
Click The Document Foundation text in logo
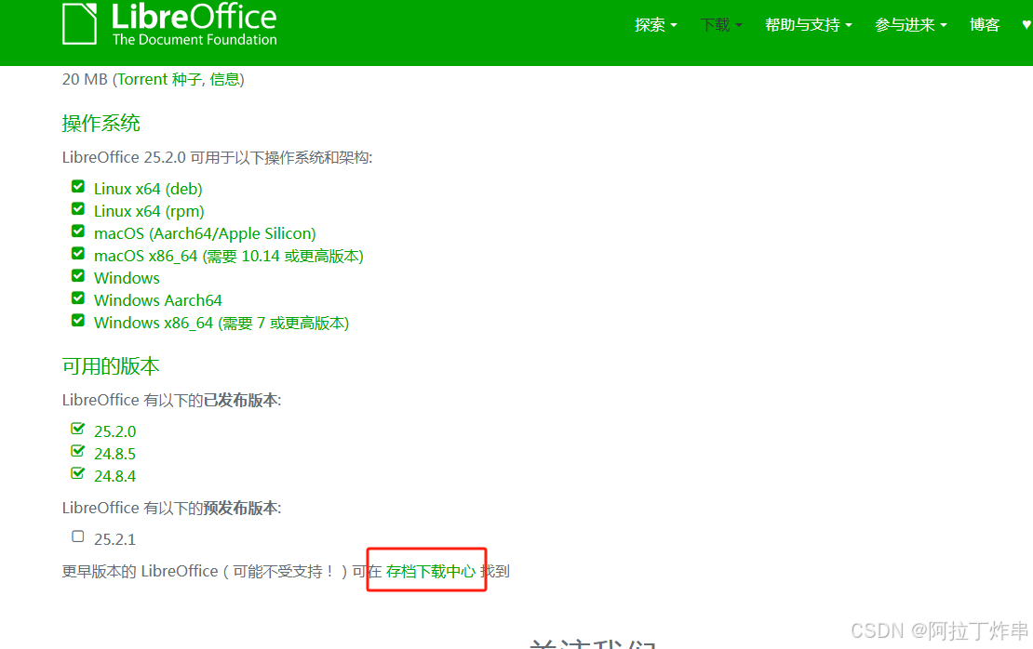click(x=195, y=39)
